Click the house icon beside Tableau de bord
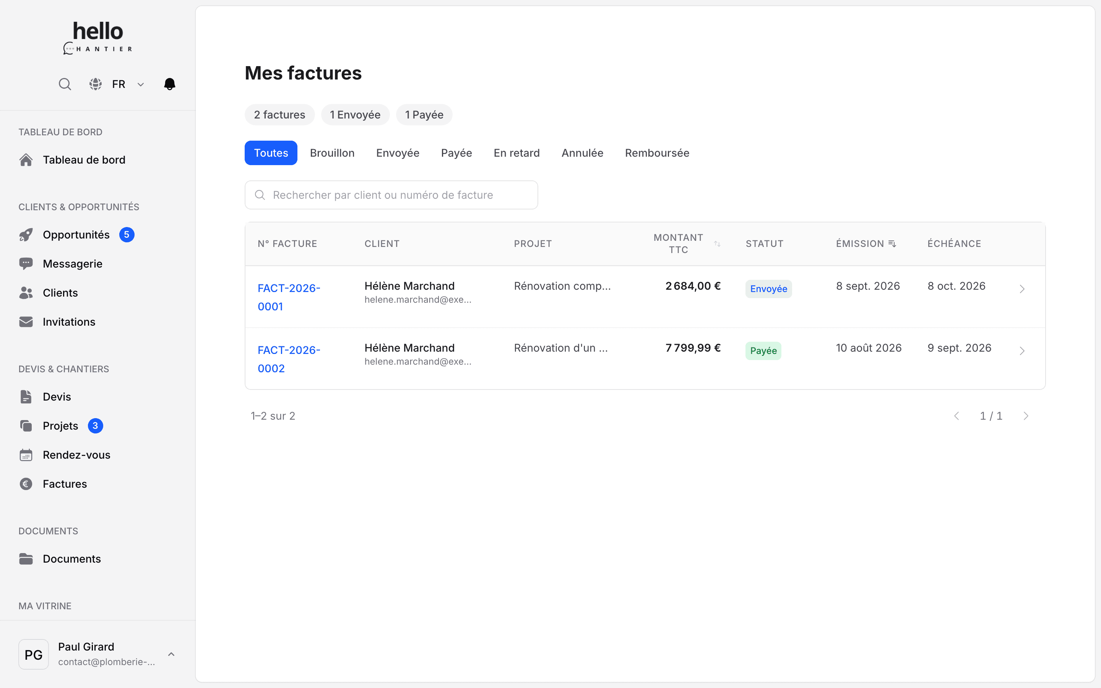The image size is (1101, 688). point(26,160)
